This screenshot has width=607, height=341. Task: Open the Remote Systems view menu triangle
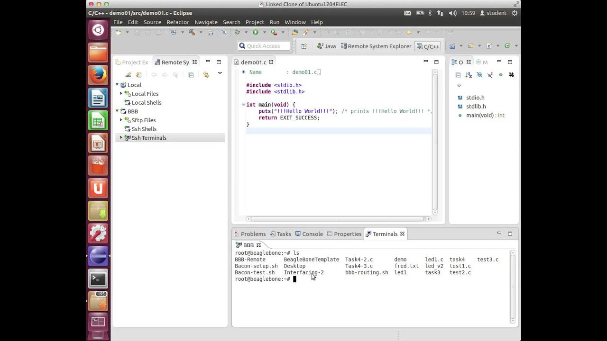[220, 73]
